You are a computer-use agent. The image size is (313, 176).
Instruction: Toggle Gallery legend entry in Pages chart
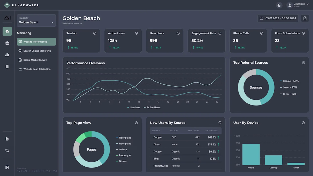tap(122, 150)
